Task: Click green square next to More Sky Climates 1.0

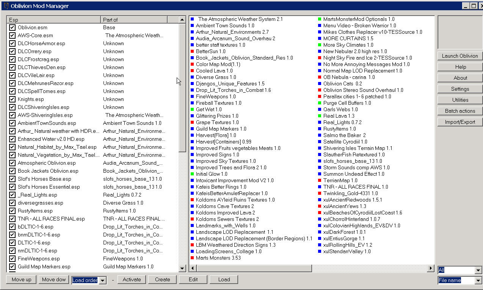Action: 320,45
